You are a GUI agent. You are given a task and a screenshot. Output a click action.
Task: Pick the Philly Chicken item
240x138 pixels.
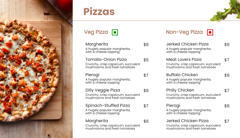pos(180,90)
